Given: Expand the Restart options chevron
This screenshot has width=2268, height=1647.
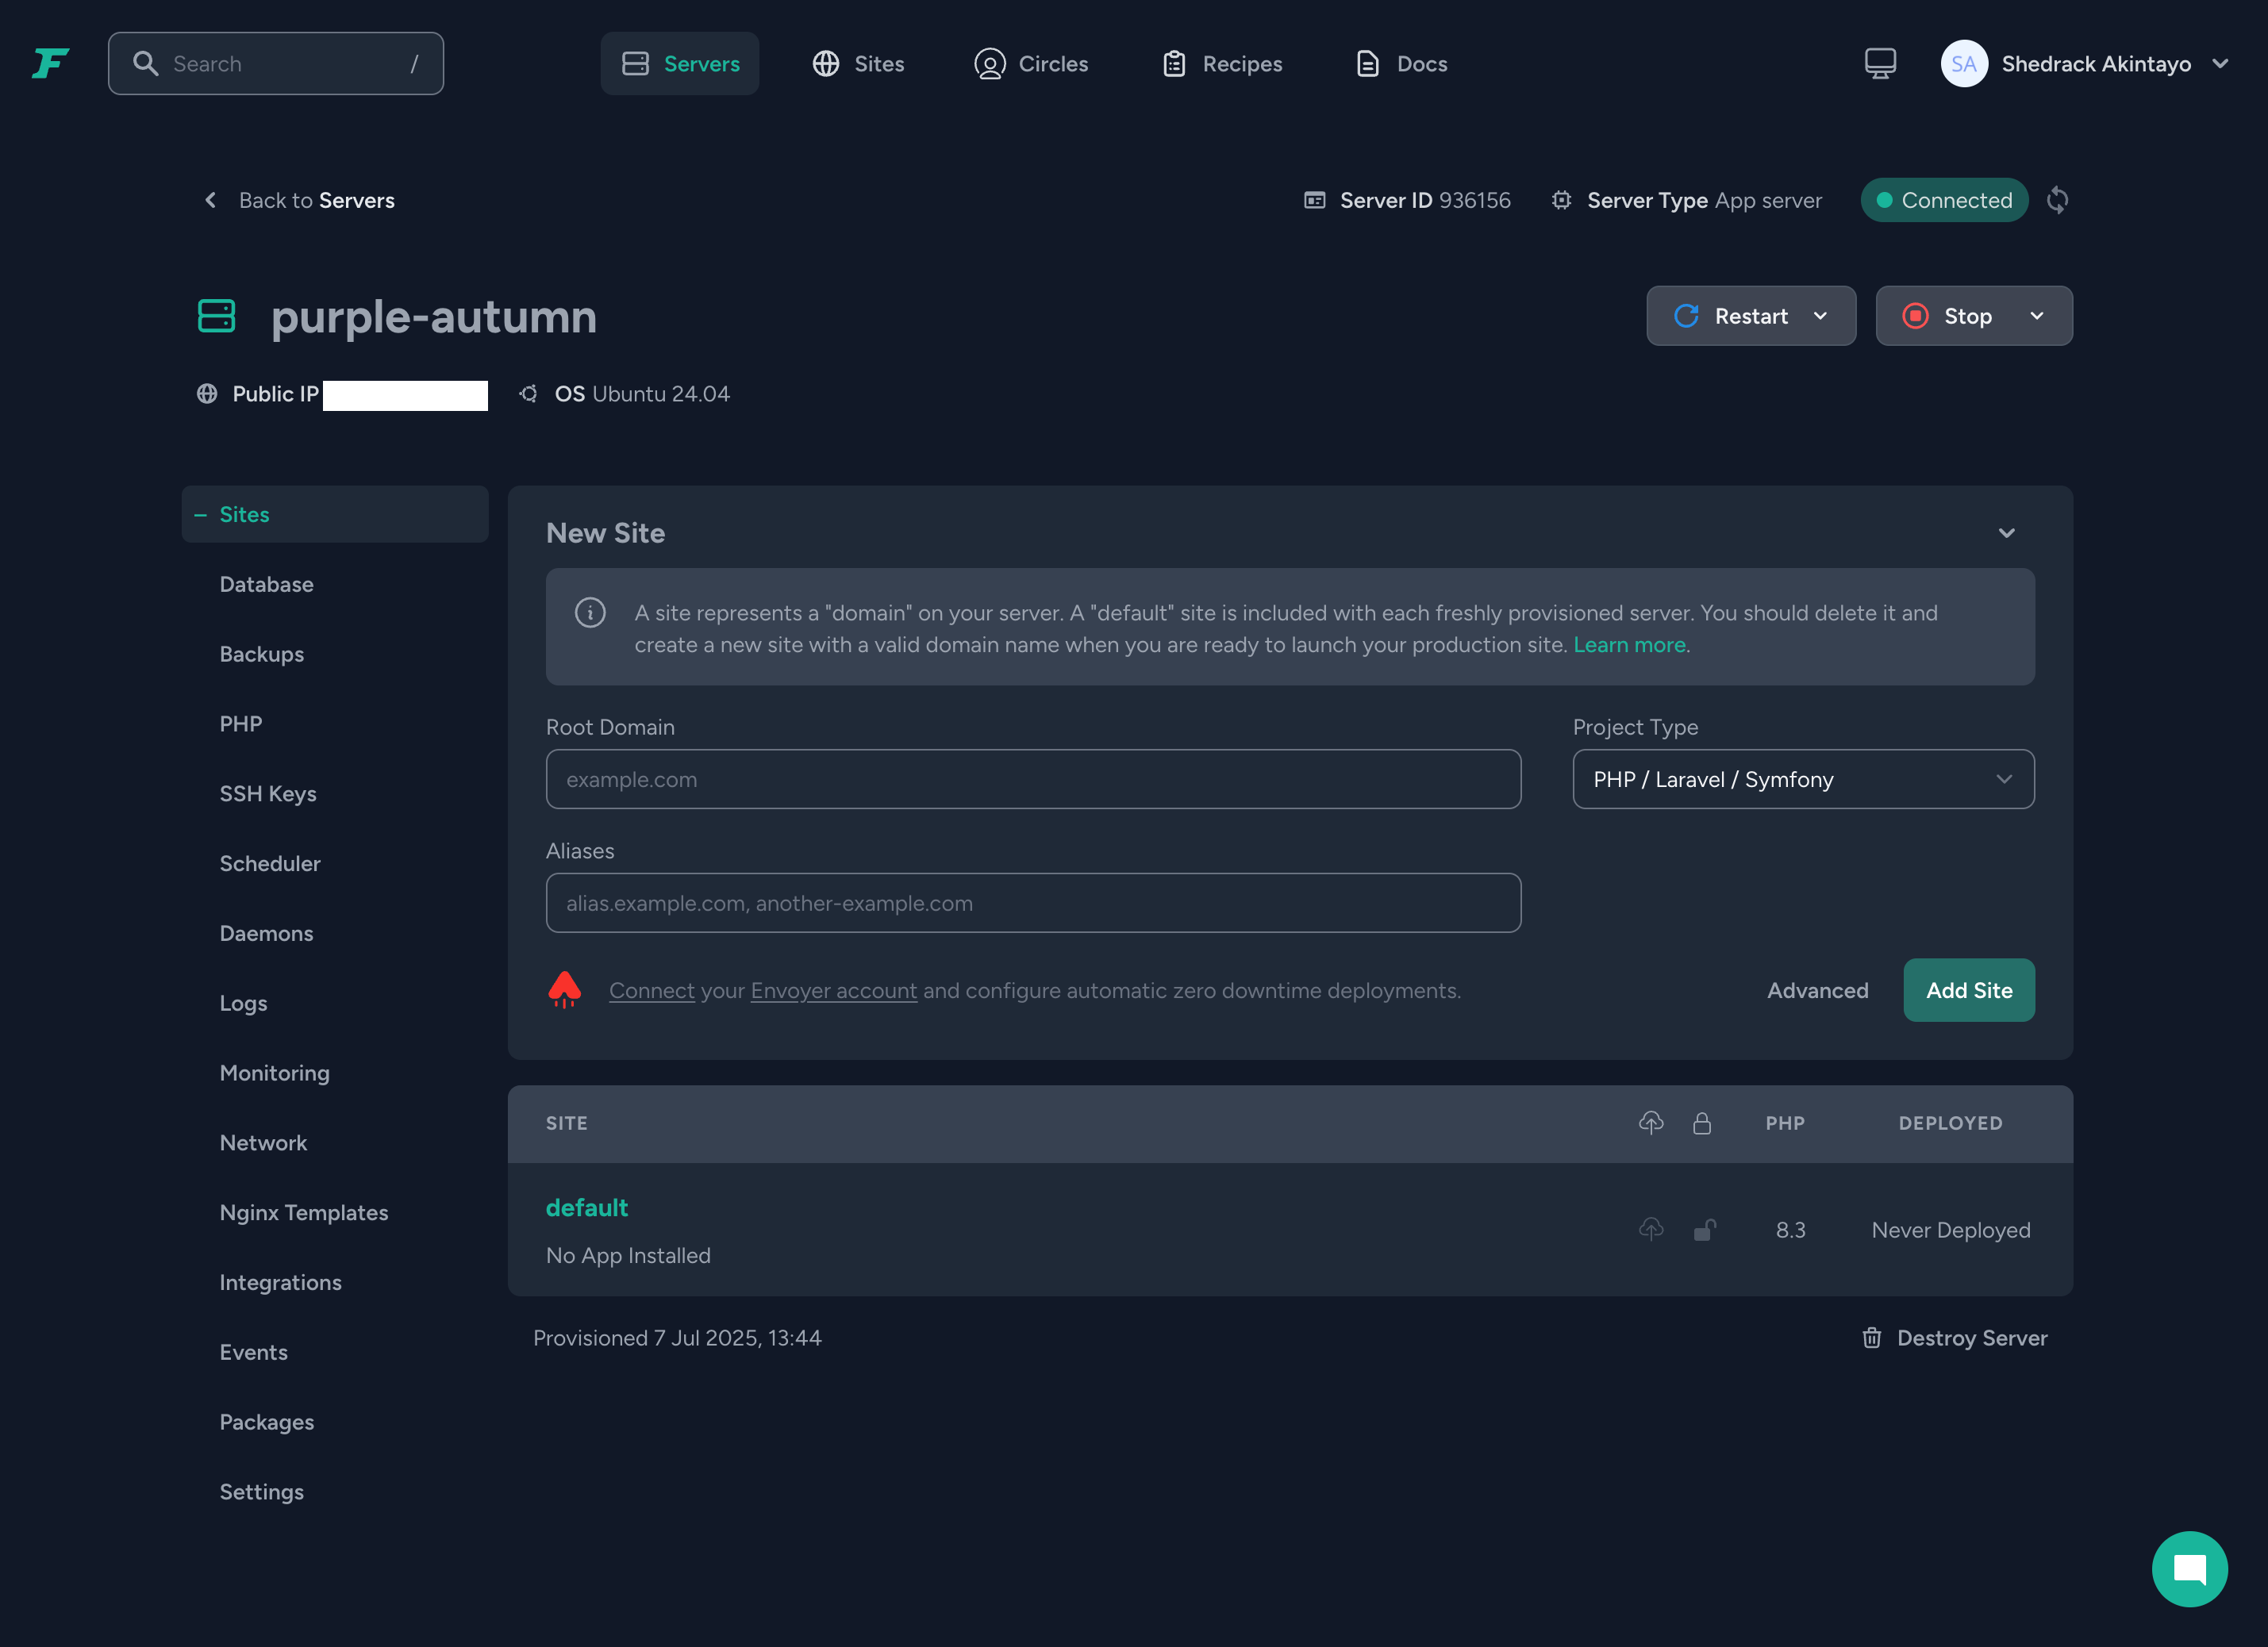Looking at the screenshot, I should [1820, 316].
